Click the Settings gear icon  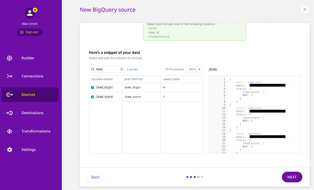coord(9,150)
